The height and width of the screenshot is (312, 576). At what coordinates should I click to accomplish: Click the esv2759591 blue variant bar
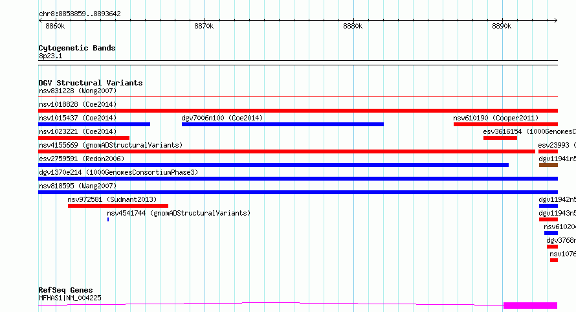pos(273,165)
